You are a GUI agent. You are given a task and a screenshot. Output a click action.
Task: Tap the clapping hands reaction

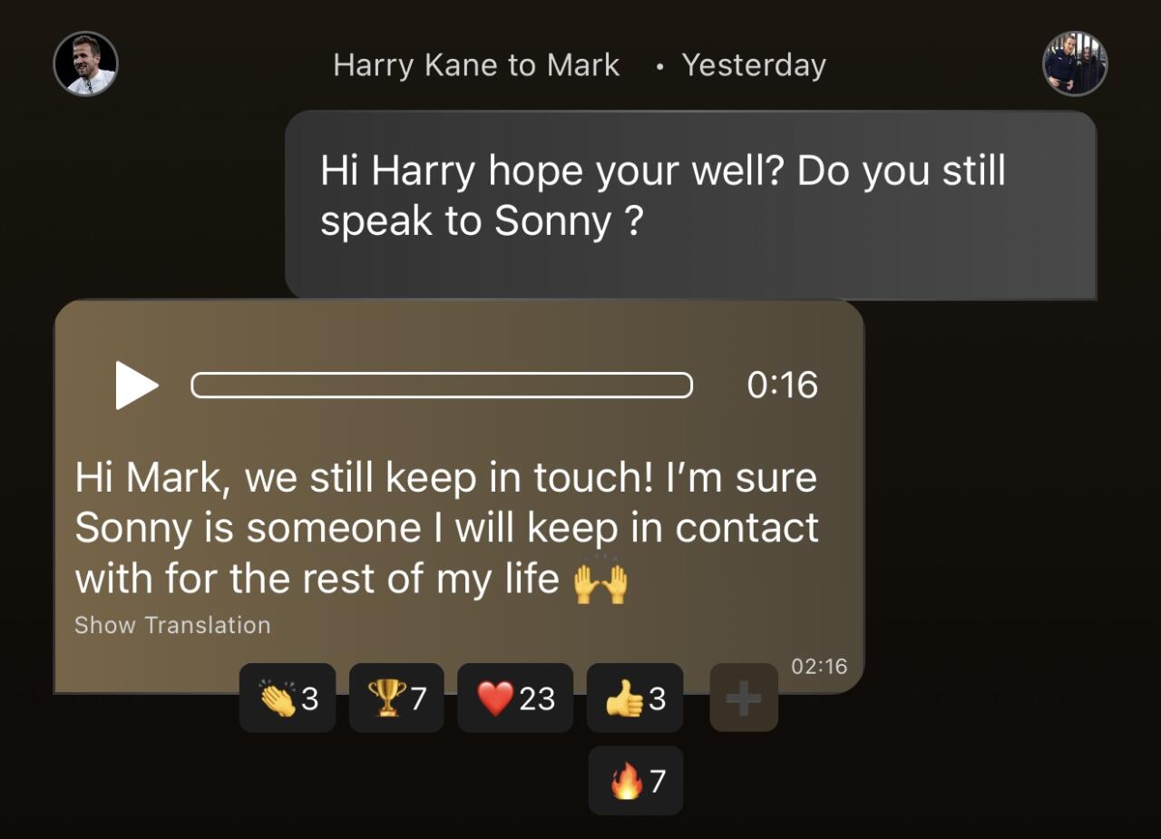click(x=288, y=698)
